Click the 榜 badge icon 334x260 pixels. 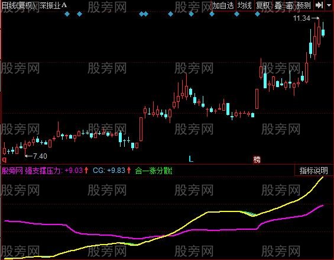(x=257, y=159)
